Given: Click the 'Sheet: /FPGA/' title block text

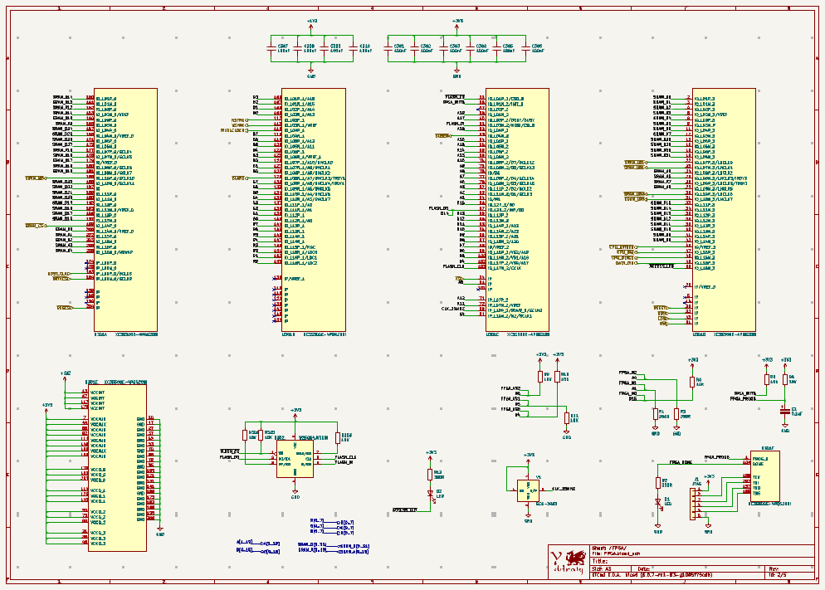Looking at the screenshot, I should [x=609, y=549].
